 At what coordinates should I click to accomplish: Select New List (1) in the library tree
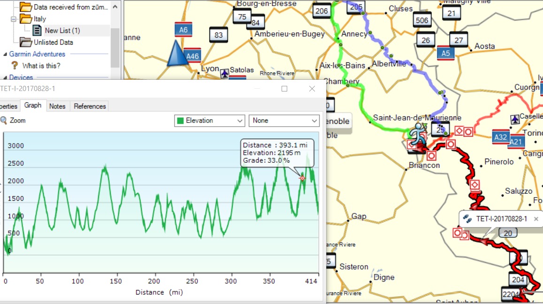pyautogui.click(x=62, y=30)
